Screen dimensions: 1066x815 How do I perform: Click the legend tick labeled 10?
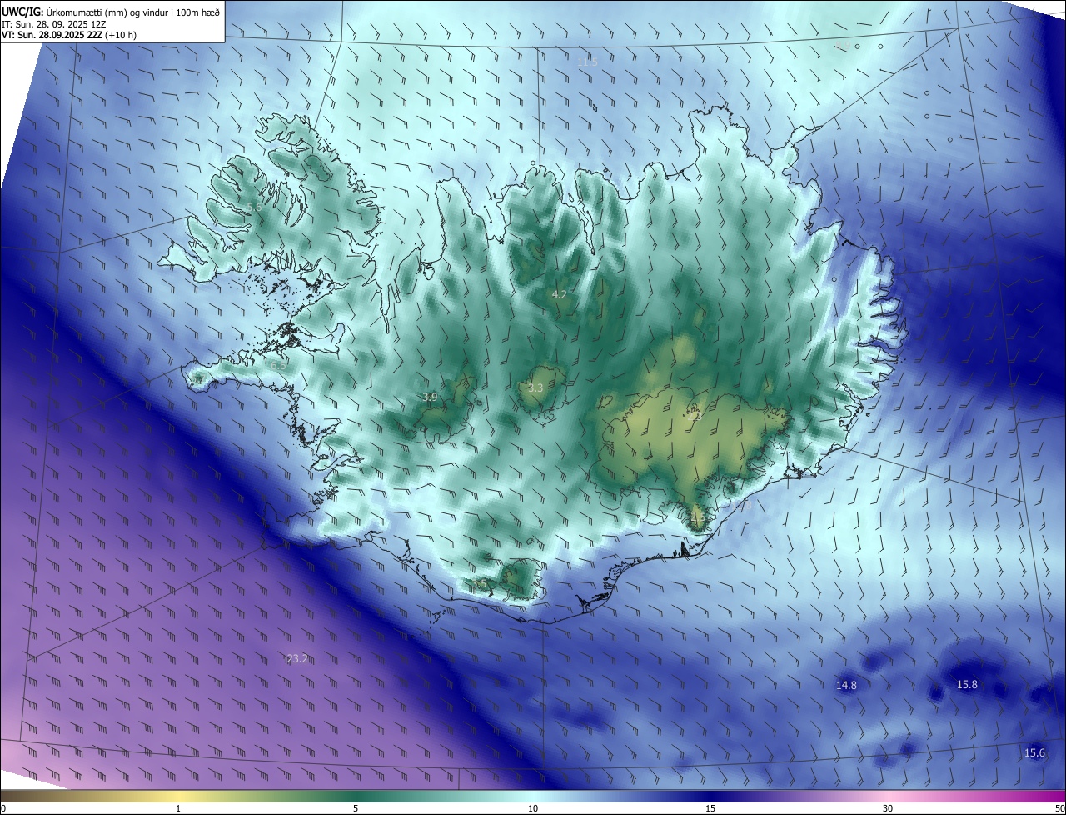pyautogui.click(x=533, y=808)
